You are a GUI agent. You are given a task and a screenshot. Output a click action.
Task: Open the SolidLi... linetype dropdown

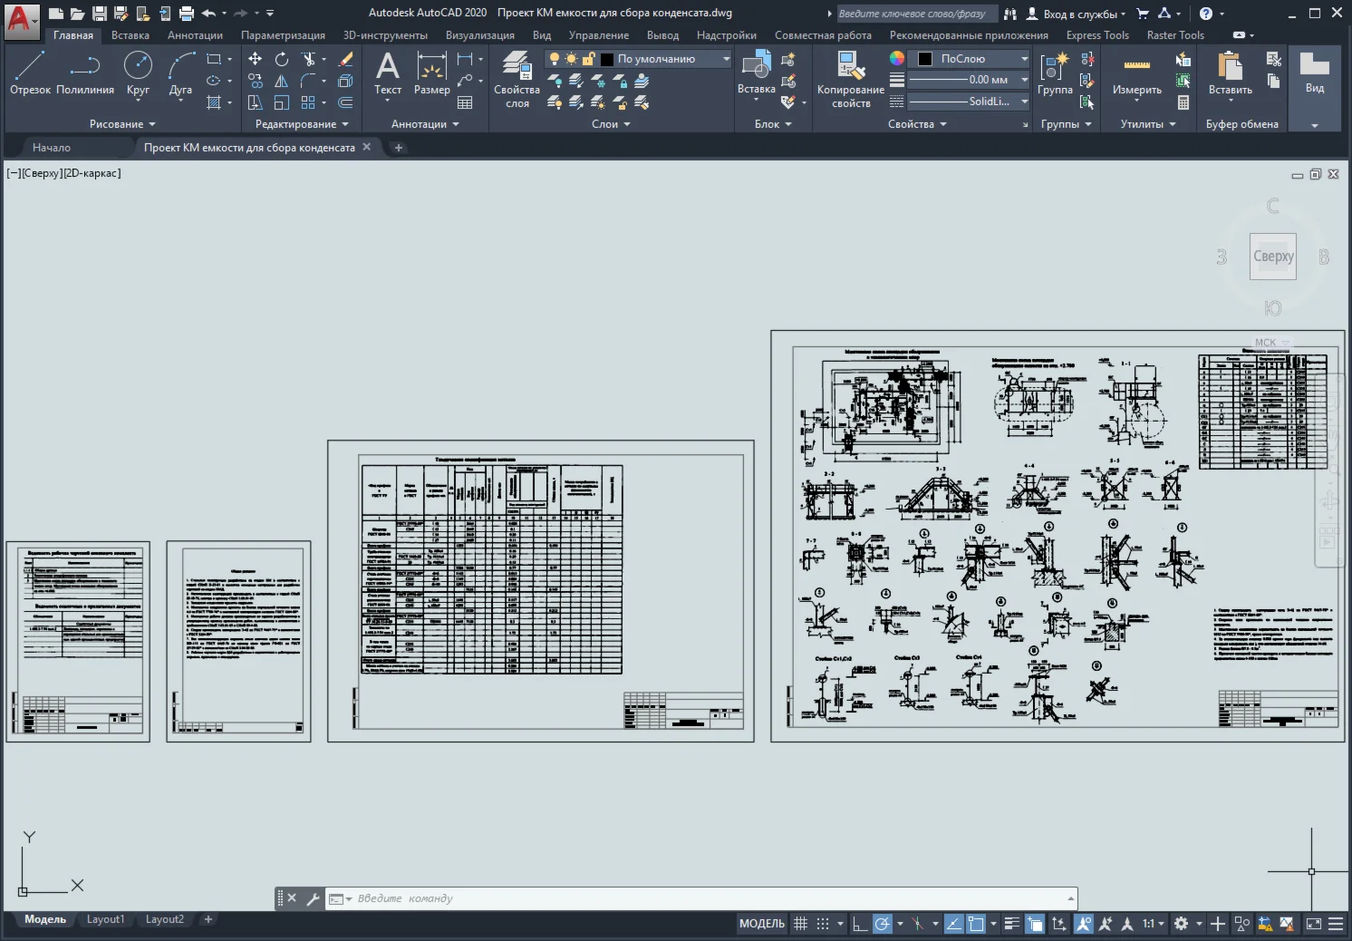click(x=970, y=102)
